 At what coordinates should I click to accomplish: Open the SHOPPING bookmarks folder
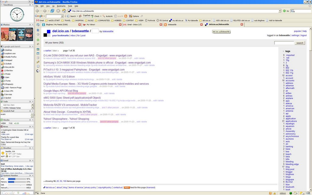(78, 20)
